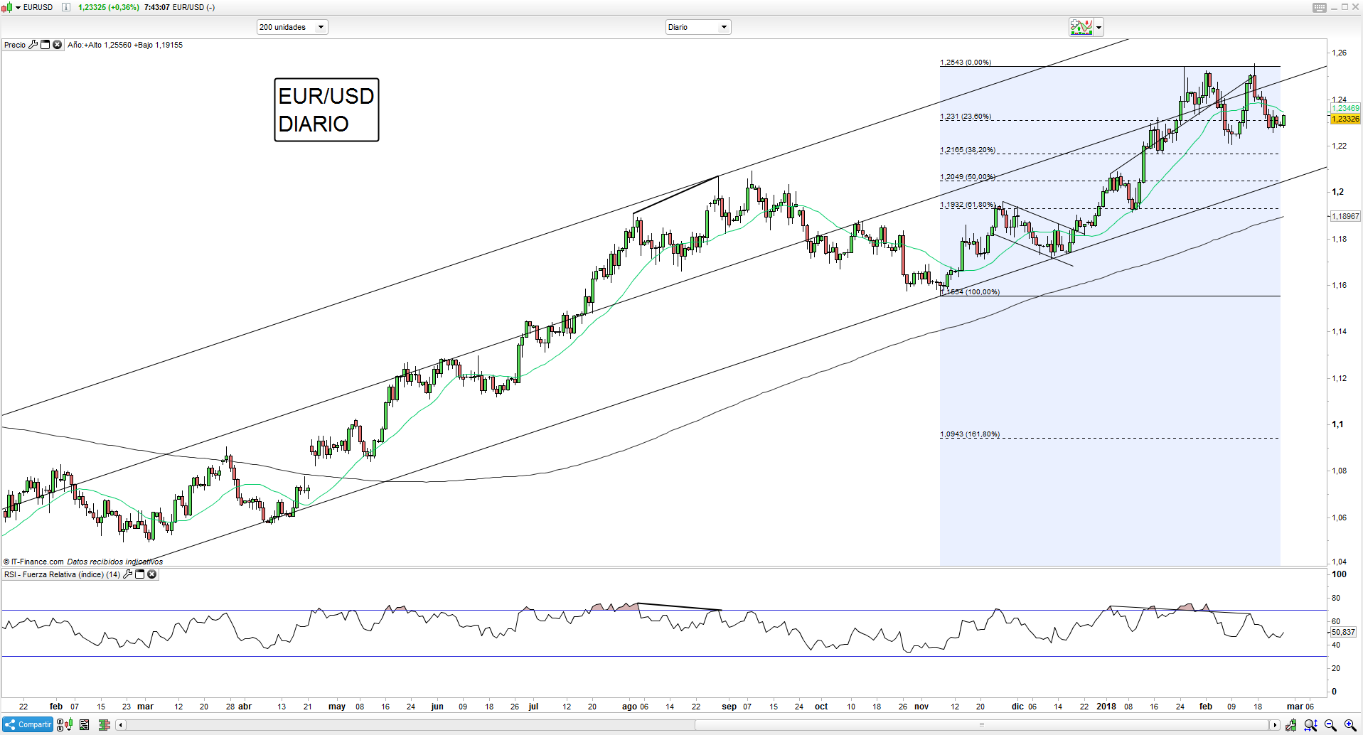Maximize the Precio panel window icon

45,45
